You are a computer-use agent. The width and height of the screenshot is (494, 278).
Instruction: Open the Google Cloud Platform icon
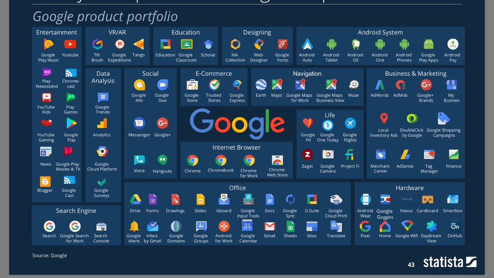click(x=102, y=152)
